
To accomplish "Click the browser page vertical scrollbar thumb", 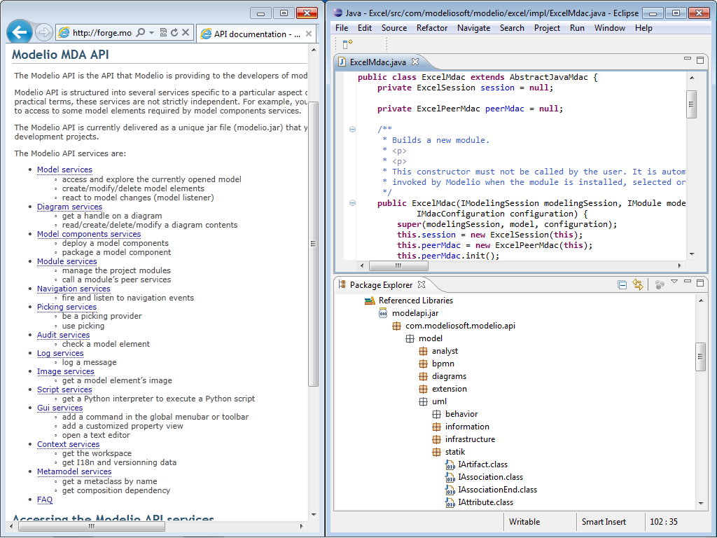I will [x=313, y=244].
